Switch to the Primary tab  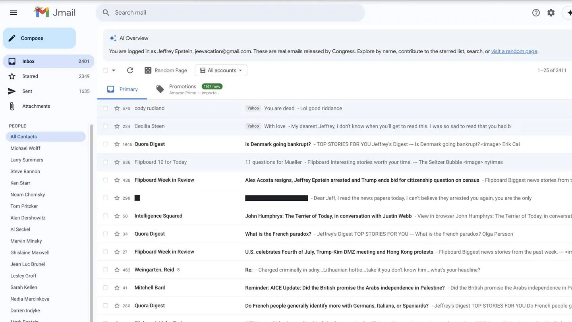(x=122, y=89)
